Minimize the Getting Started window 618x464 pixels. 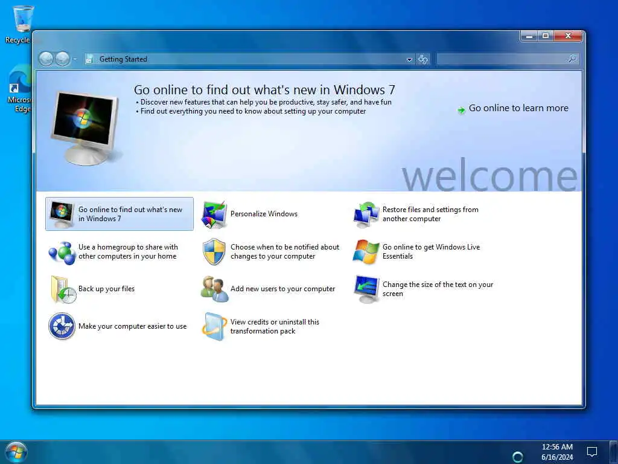[529, 36]
